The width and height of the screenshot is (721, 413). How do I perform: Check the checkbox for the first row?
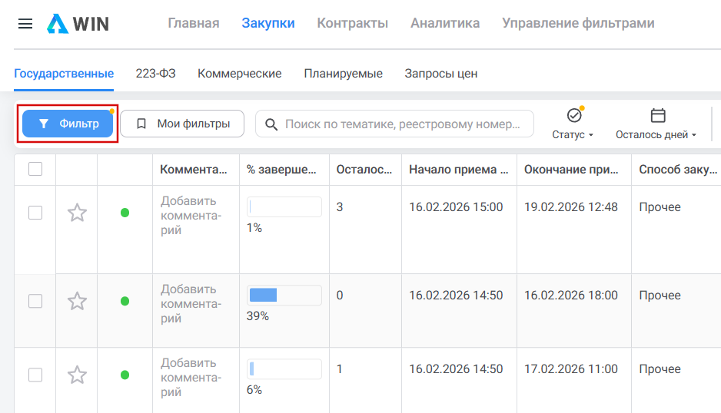35,213
